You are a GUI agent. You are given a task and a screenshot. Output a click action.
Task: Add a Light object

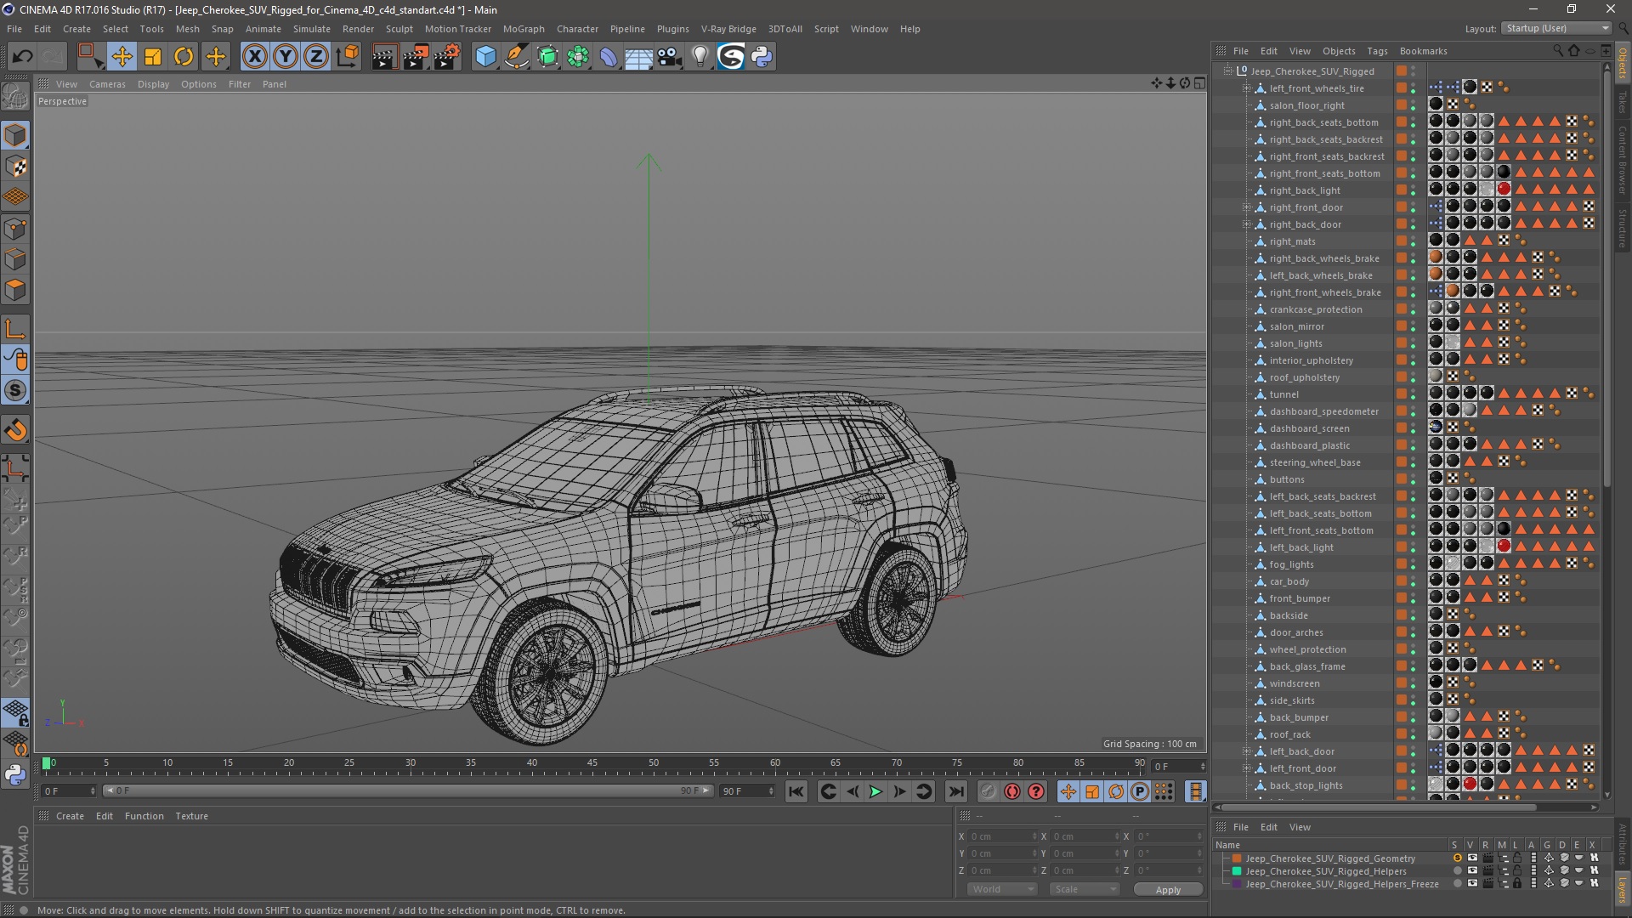(700, 57)
